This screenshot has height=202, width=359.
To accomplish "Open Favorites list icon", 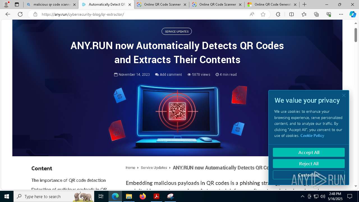I will coord(304,14).
